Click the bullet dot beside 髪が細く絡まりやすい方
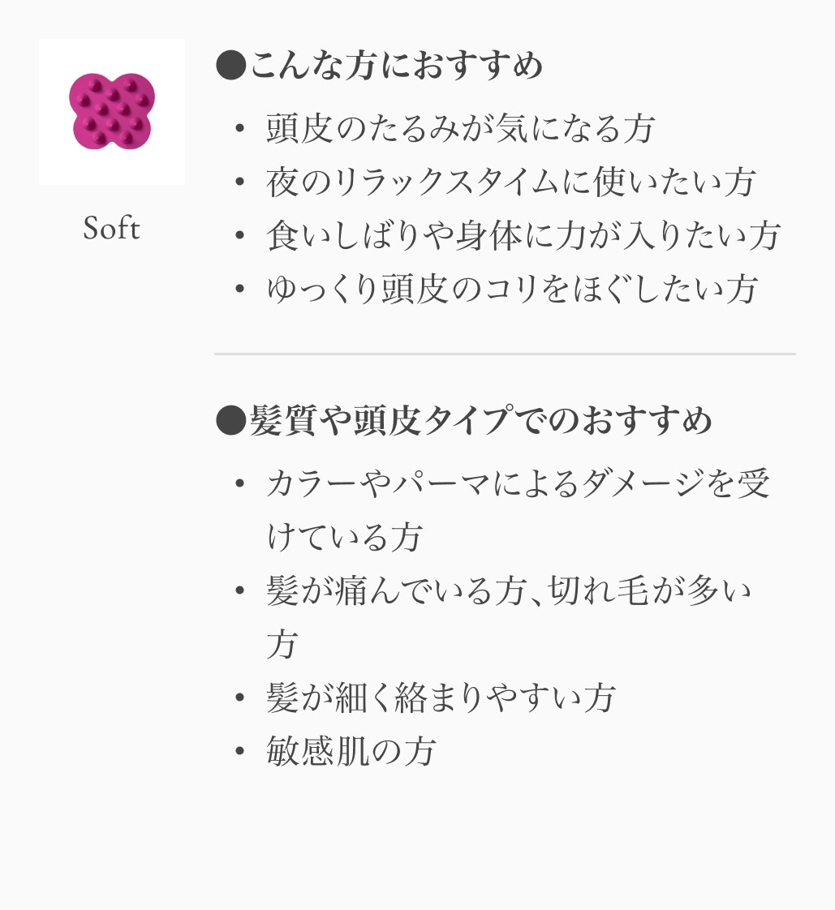Screen dimensions: 835x910 (239, 698)
